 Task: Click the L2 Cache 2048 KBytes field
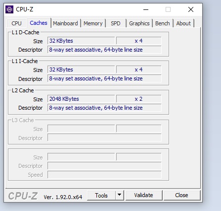tap(81, 99)
